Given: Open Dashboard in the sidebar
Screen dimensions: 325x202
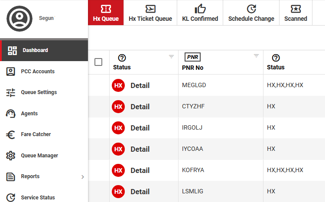Looking at the screenshot, I should 44,51.
